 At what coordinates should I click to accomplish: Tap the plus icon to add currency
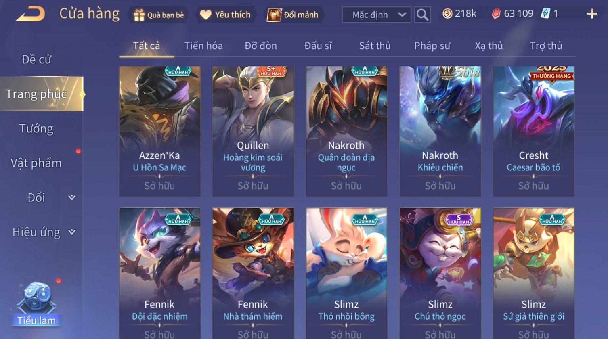click(x=592, y=14)
